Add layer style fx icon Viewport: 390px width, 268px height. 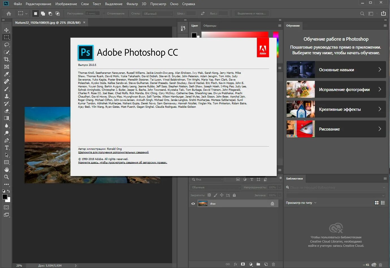click(x=235, y=264)
